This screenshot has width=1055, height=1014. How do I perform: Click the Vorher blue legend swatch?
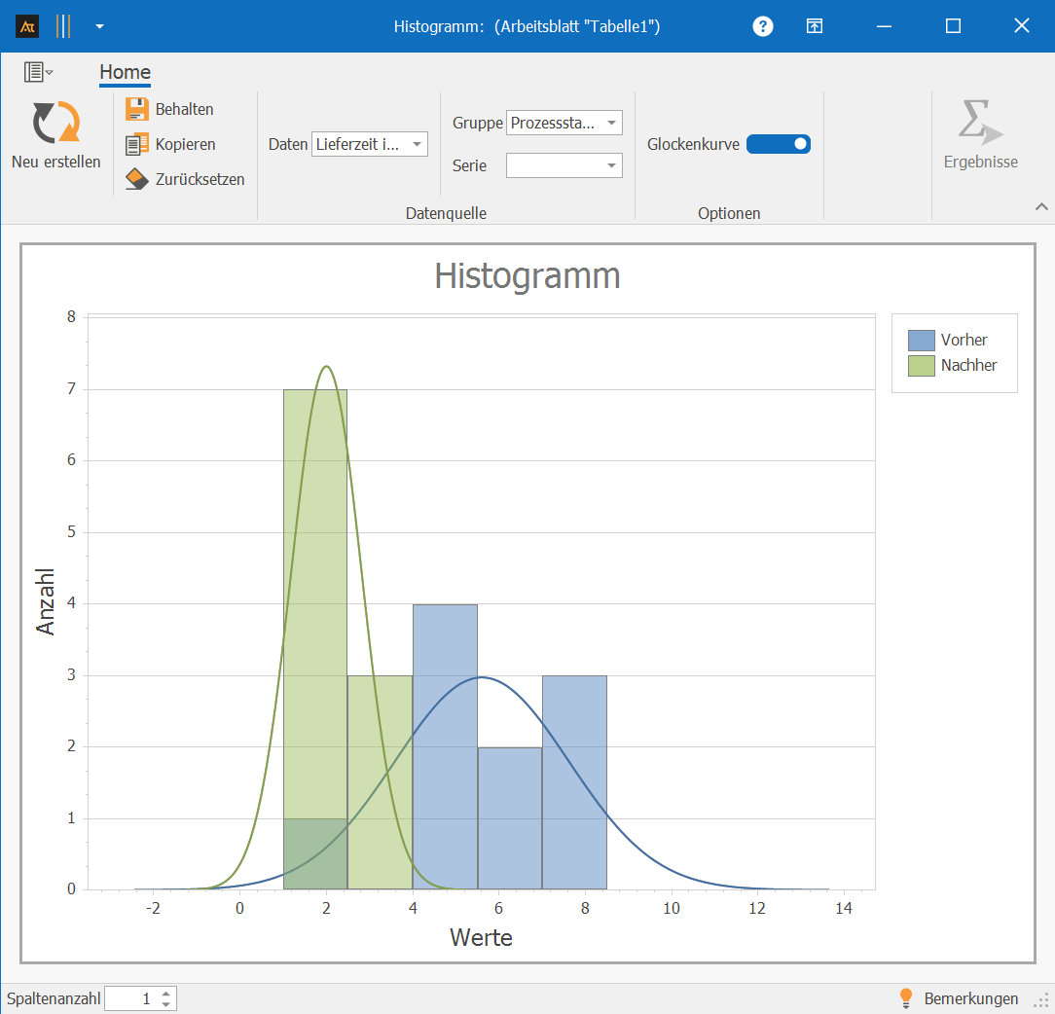[921, 340]
